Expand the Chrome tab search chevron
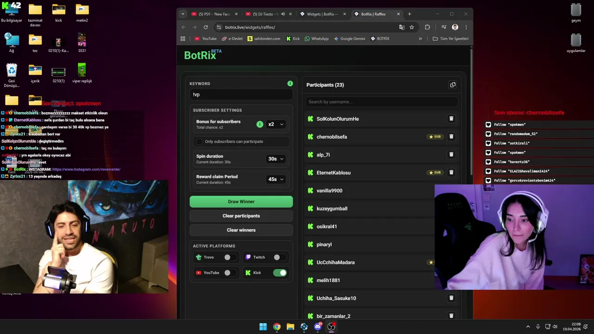 (x=183, y=14)
